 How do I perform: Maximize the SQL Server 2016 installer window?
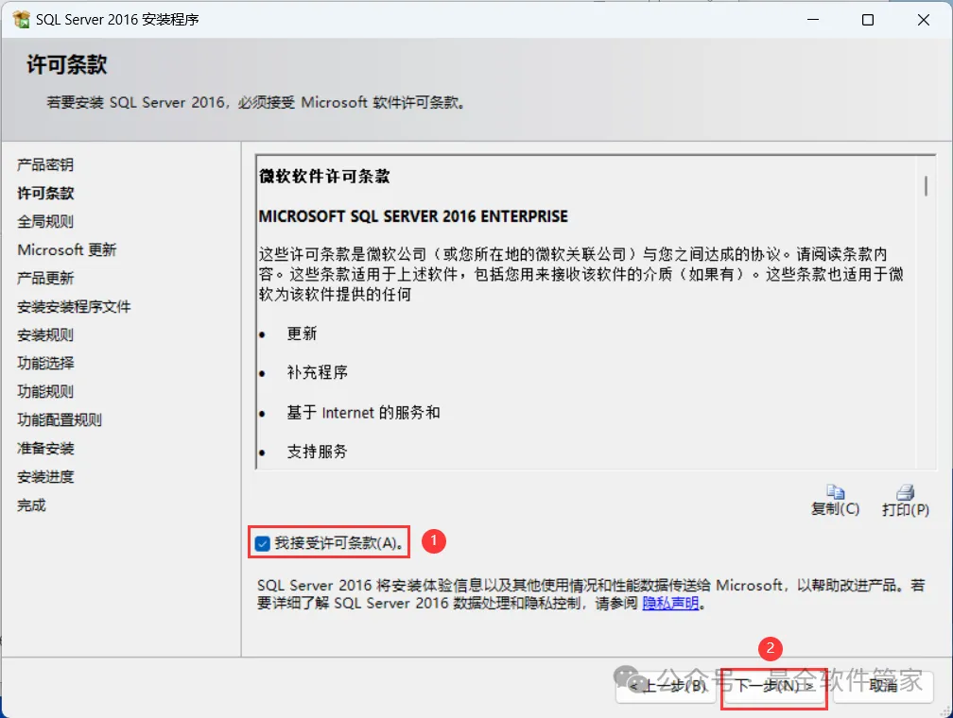click(x=868, y=20)
